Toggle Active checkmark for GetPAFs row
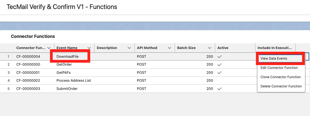Viewport: 310px width, 116px height. point(220,73)
